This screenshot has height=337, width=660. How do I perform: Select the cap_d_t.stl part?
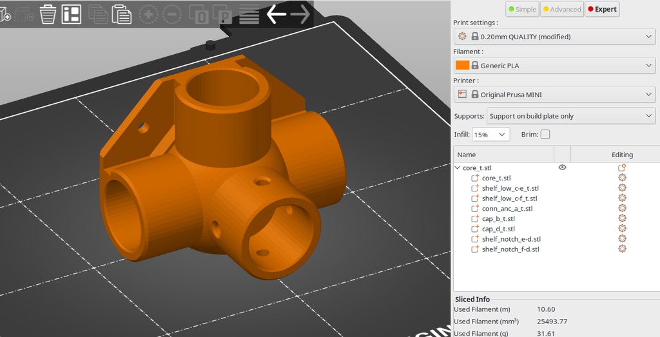(x=498, y=229)
